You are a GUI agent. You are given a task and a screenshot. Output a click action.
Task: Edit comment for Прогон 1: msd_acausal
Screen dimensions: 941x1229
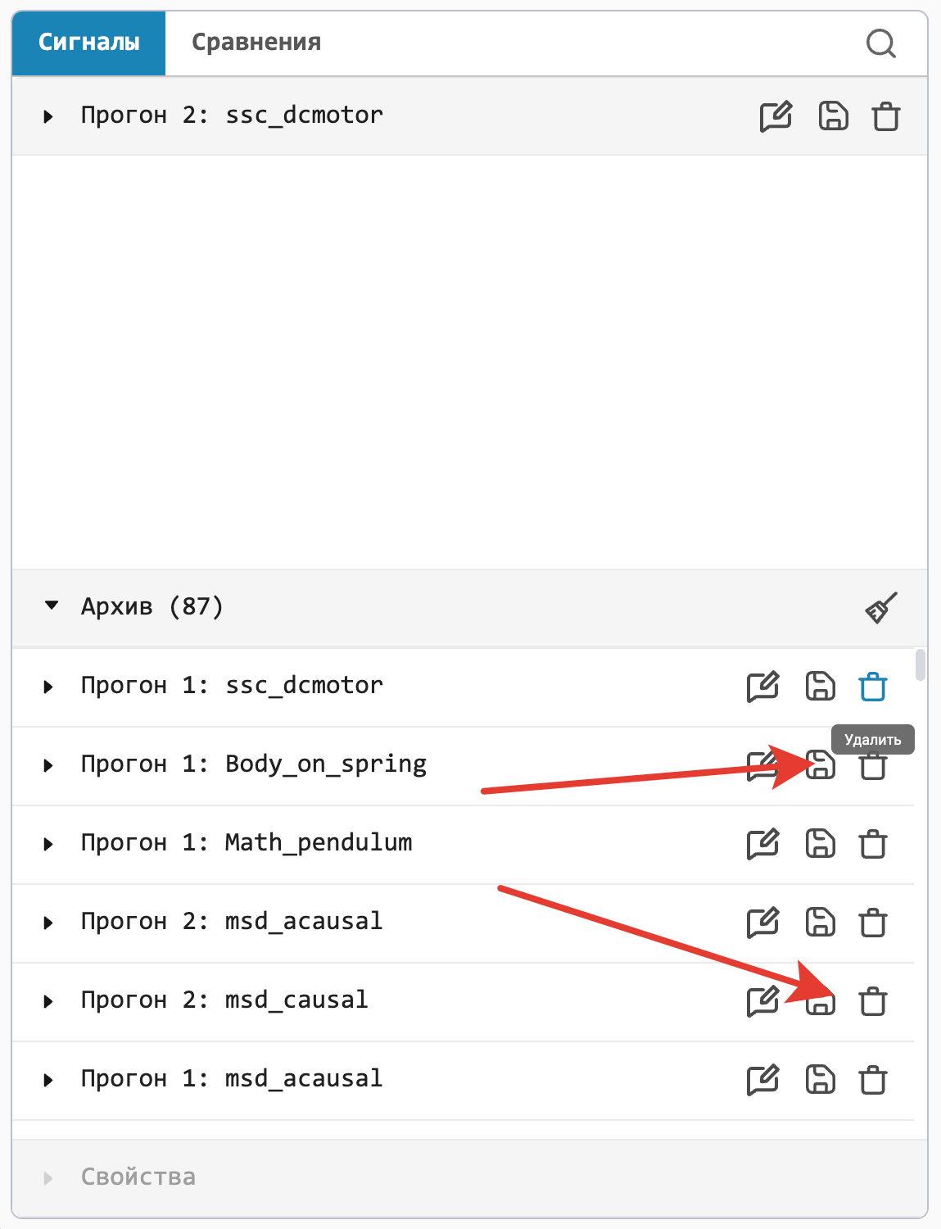762,1080
